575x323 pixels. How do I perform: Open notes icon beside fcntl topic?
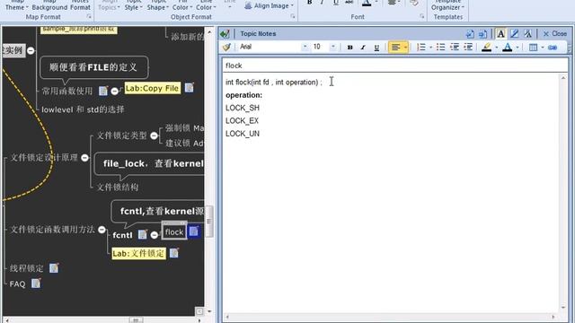coord(143,234)
